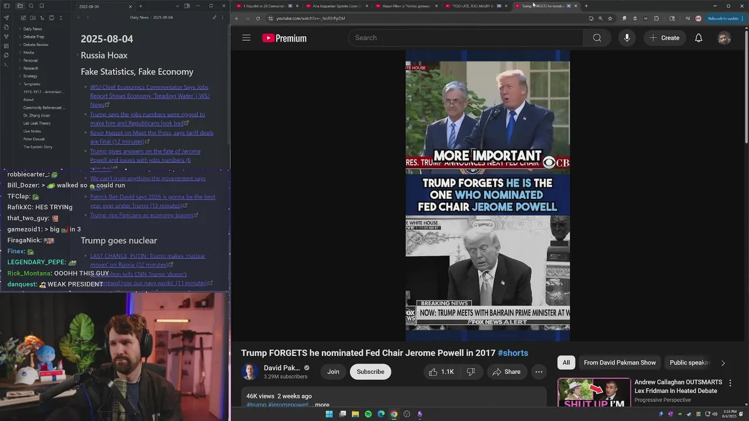The height and width of the screenshot is (421, 749).
Task: Click the Join channel button
Action: point(333,372)
